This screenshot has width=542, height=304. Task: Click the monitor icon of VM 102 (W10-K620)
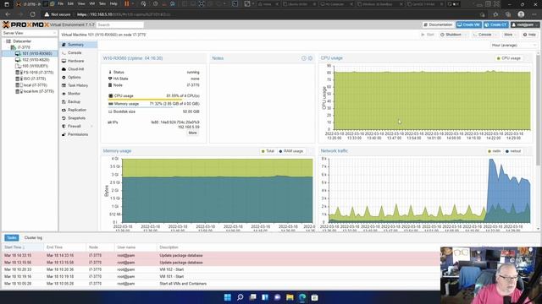pos(18,60)
